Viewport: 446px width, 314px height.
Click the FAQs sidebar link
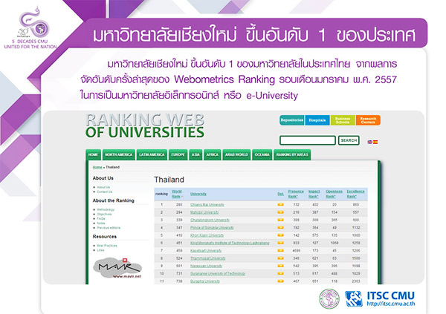pyautogui.click(x=101, y=218)
